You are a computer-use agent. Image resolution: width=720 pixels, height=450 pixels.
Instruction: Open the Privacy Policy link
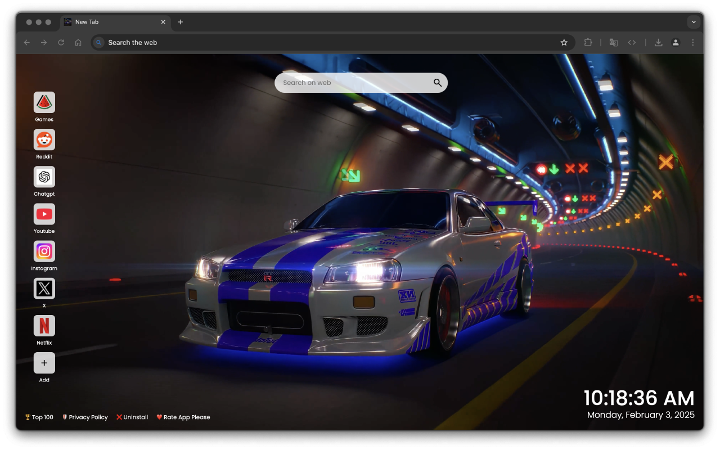coord(85,417)
